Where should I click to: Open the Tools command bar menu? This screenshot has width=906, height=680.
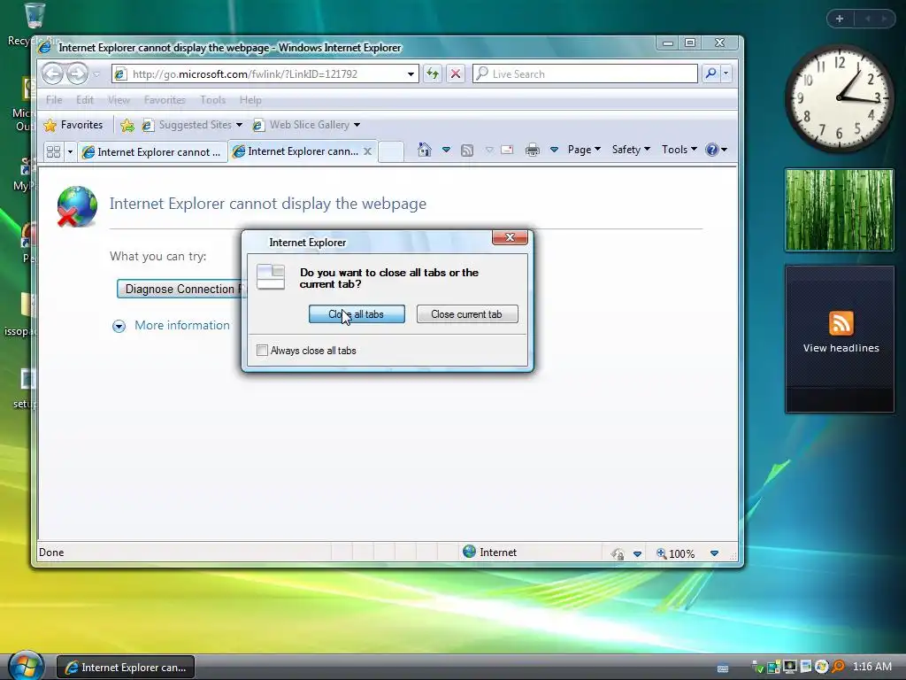[x=679, y=150]
